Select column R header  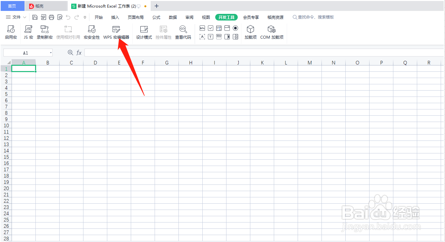coord(429,62)
